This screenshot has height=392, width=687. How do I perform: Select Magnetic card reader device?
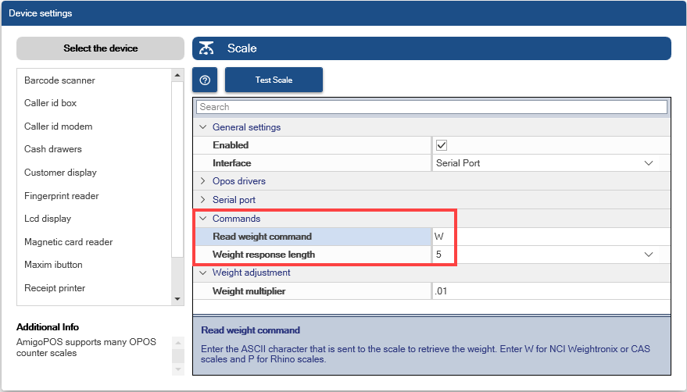pyautogui.click(x=68, y=242)
